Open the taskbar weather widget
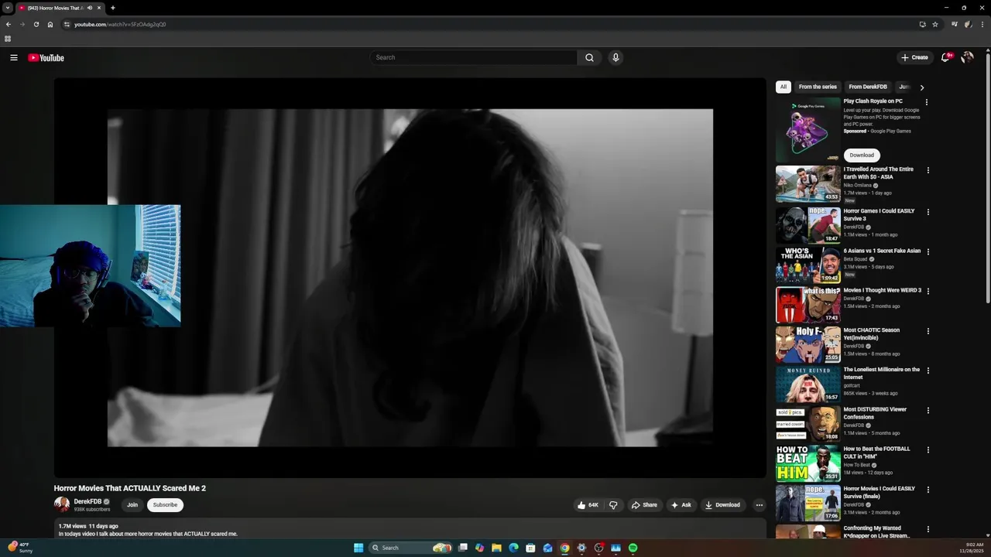This screenshot has width=991, height=557. pyautogui.click(x=20, y=548)
